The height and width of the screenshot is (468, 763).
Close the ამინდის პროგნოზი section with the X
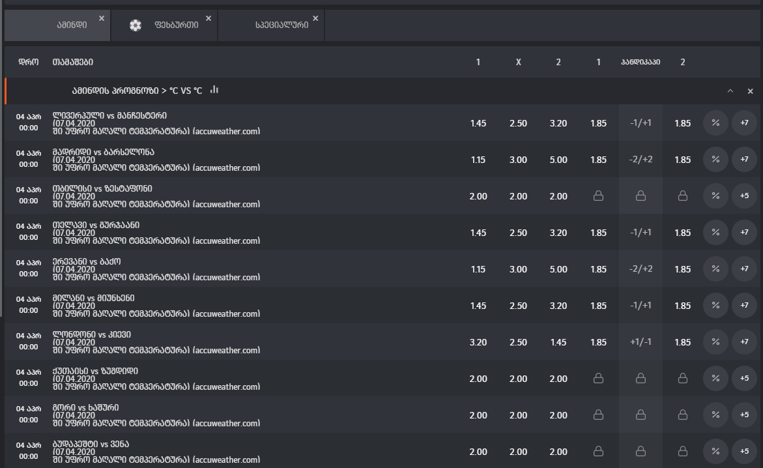[750, 91]
